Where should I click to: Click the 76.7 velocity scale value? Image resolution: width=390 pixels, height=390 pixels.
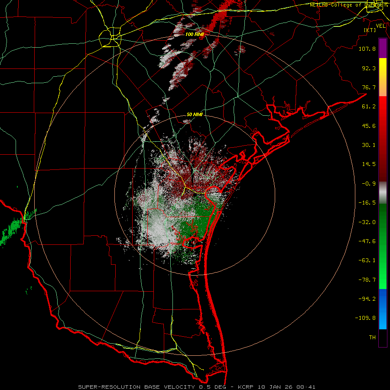coord(369,87)
